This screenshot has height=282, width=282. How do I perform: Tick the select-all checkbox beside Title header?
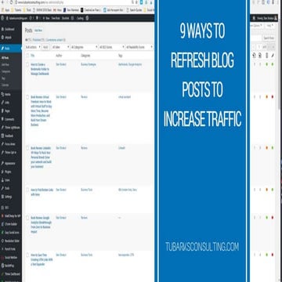[27, 56]
